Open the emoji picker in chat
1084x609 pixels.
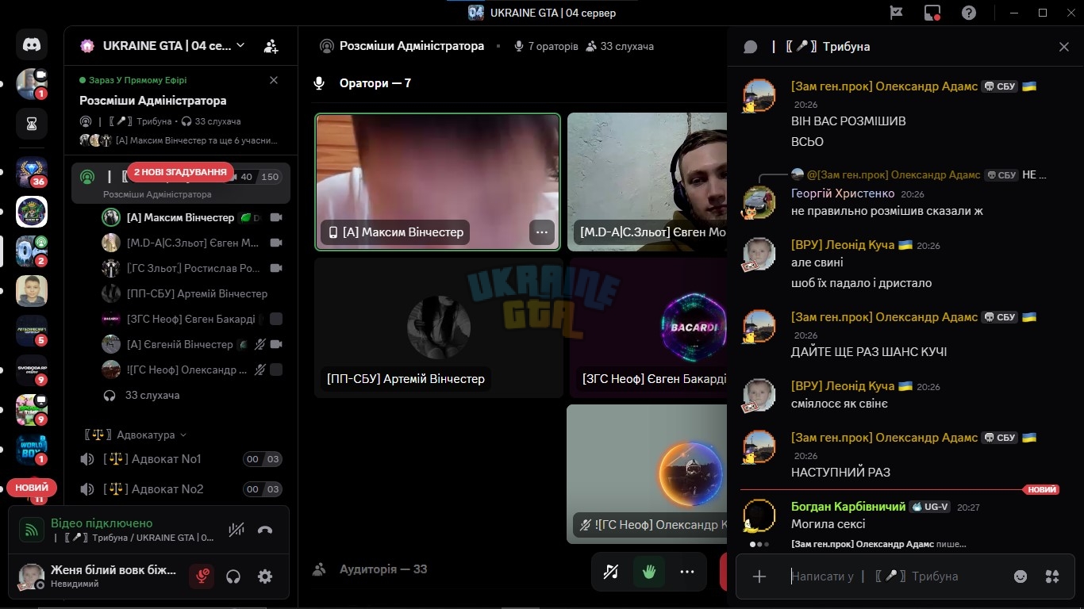pos(1021,576)
